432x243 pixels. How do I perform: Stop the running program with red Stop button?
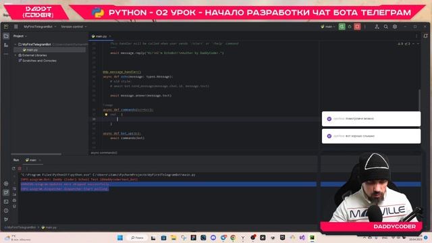click(x=357, y=27)
